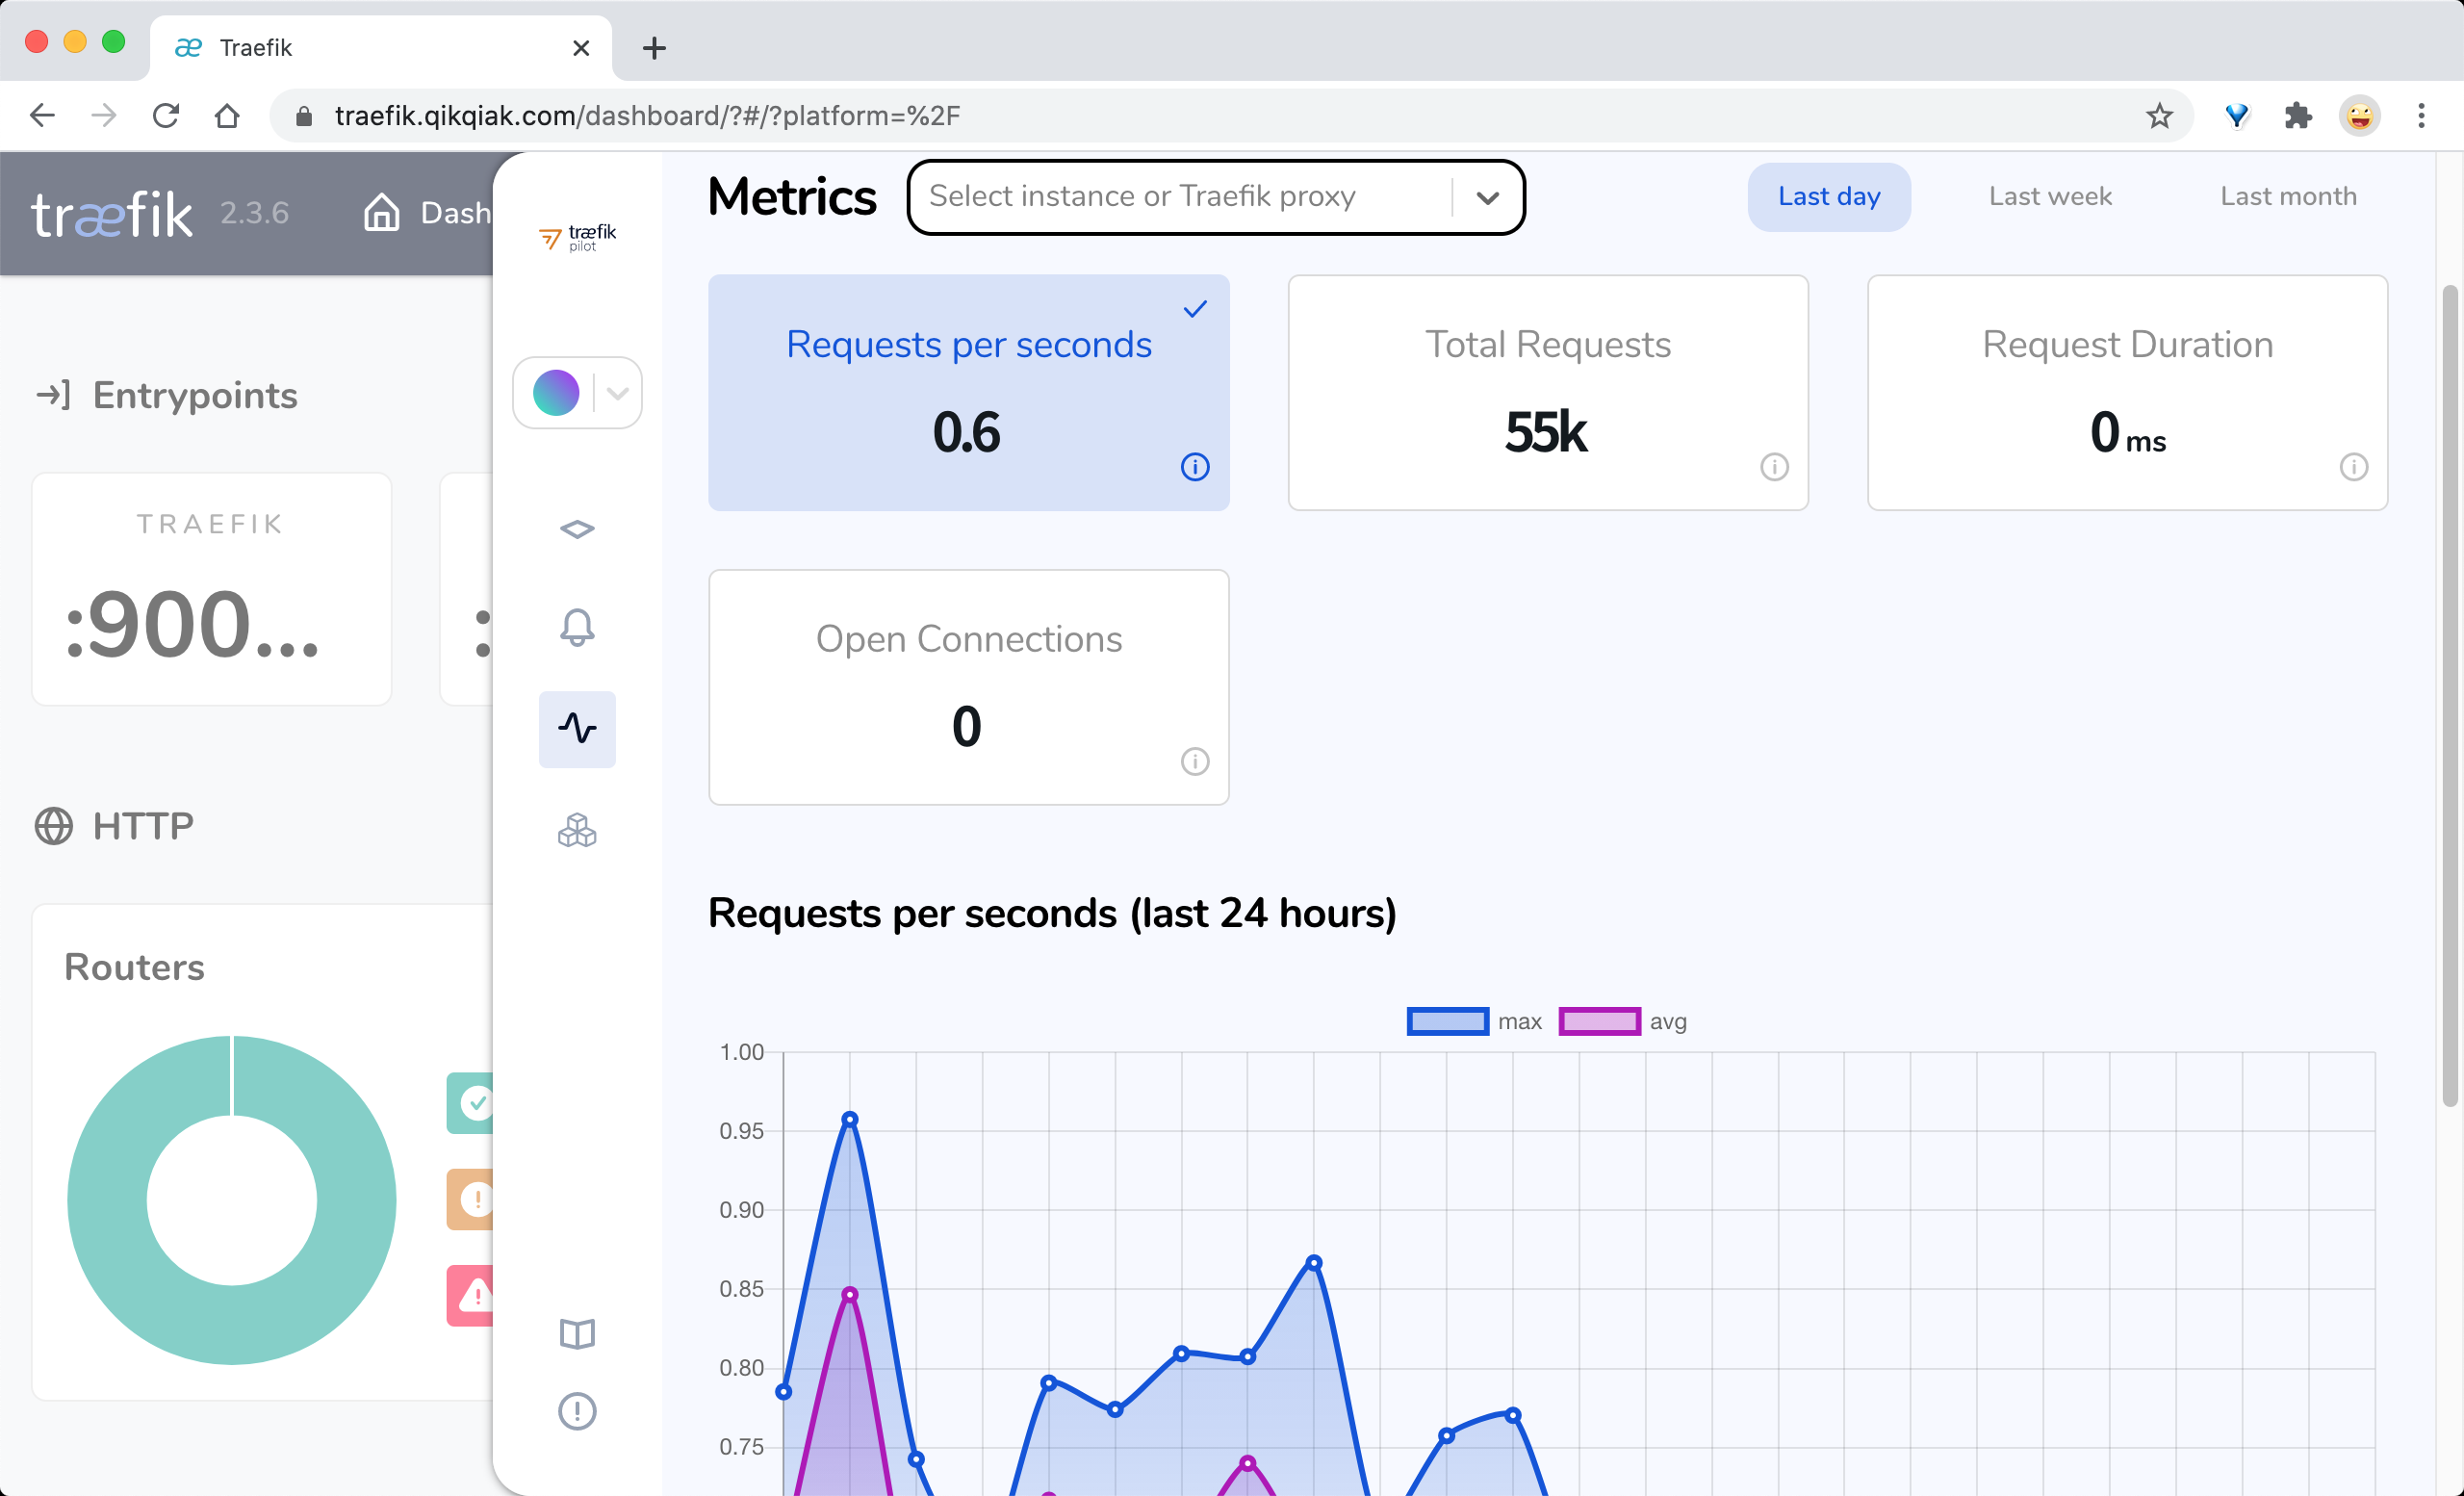The image size is (2464, 1496).
Task: Switch to Last week time range
Action: [x=2050, y=197]
